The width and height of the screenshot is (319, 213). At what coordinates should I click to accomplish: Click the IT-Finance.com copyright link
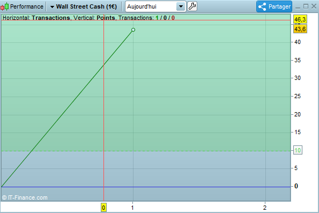point(25,197)
